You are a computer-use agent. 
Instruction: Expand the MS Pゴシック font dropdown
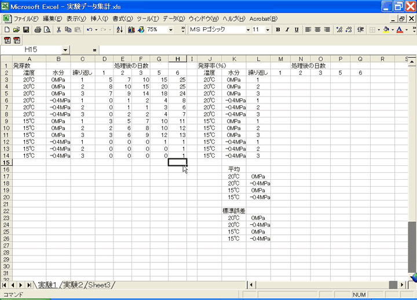click(x=248, y=29)
